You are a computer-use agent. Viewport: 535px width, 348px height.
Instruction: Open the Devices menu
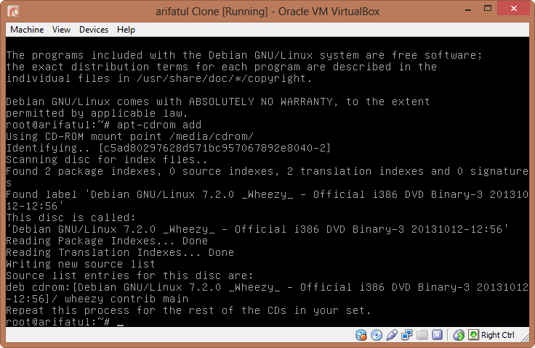coord(94,30)
